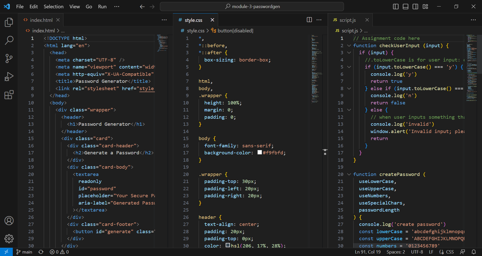The image size is (482, 256).
Task: Collapse the checkUserInput function fold arrow
Action: pos(349,45)
